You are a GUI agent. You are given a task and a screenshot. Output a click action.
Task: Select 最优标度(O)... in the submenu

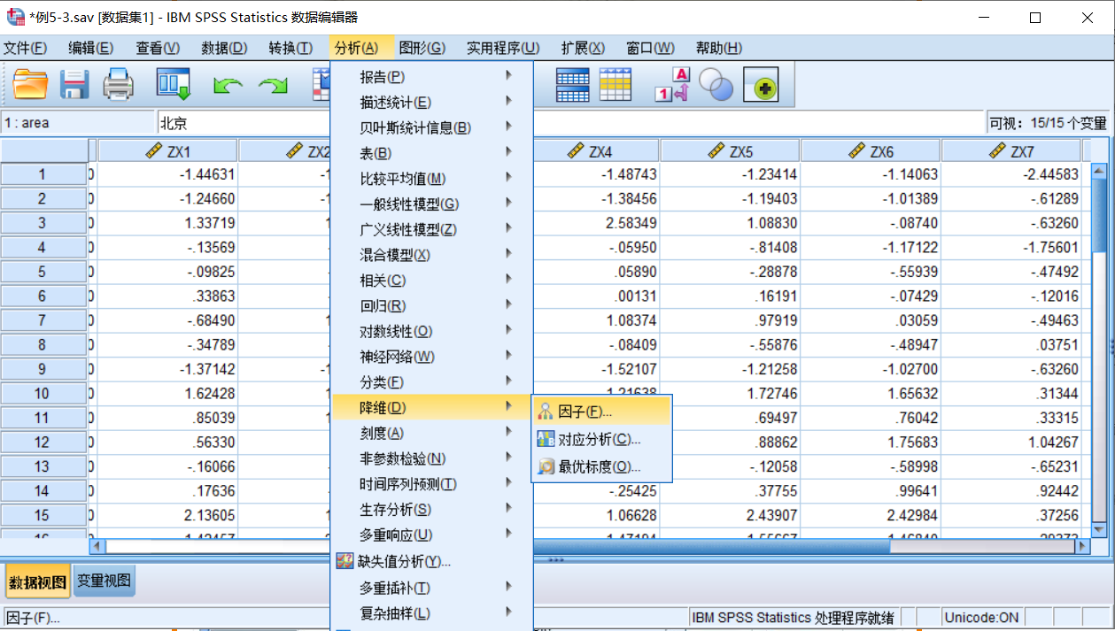tap(602, 466)
